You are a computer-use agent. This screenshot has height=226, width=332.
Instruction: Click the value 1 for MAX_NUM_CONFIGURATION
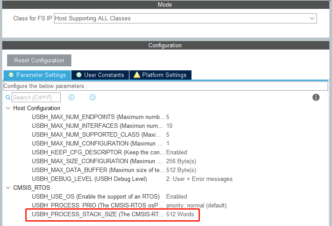click(x=168, y=144)
